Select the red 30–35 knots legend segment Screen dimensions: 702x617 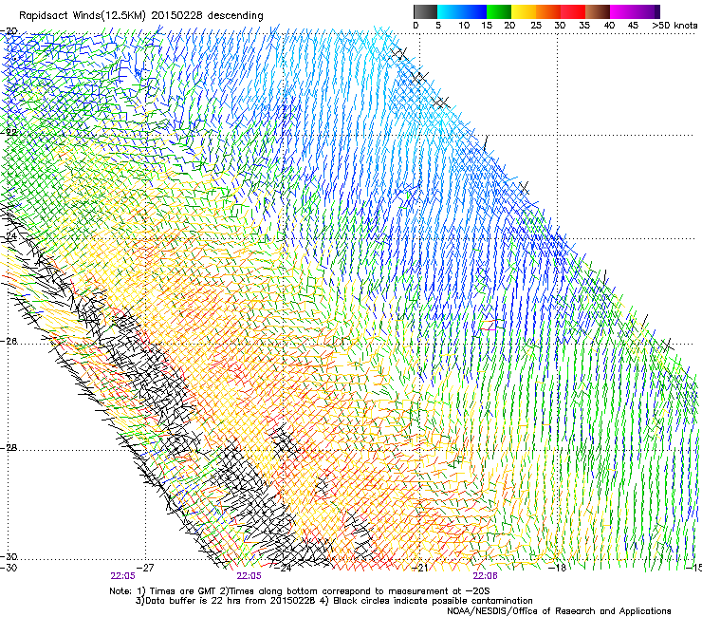point(573,11)
